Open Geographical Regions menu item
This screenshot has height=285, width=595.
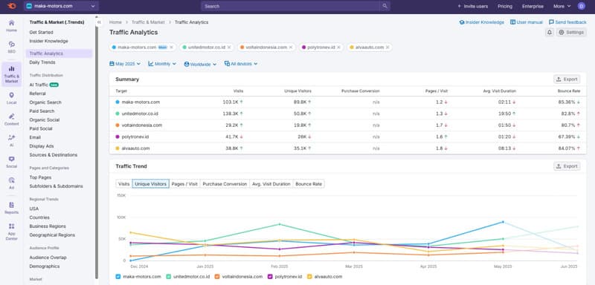[x=52, y=235]
